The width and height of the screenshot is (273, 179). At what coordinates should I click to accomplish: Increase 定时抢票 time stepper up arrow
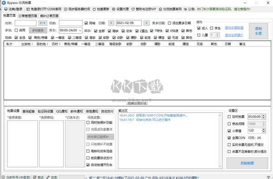tap(264, 115)
